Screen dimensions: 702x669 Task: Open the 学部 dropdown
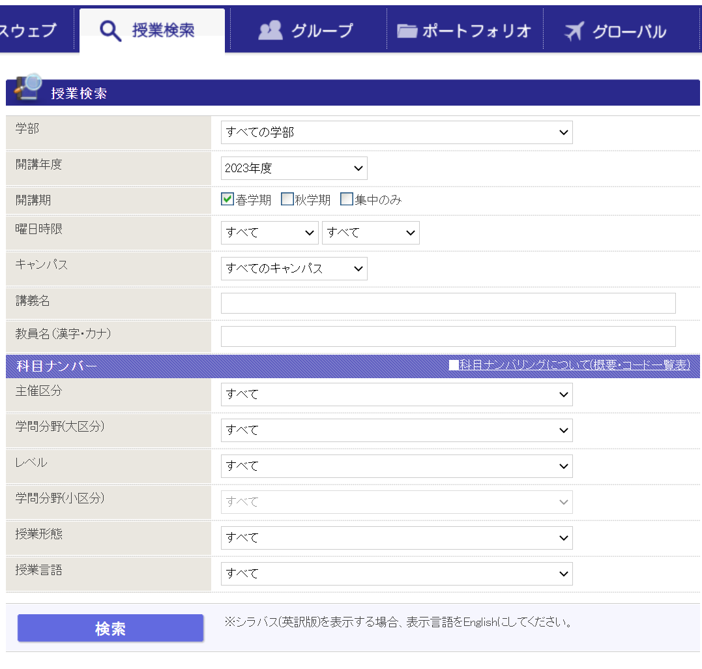396,132
